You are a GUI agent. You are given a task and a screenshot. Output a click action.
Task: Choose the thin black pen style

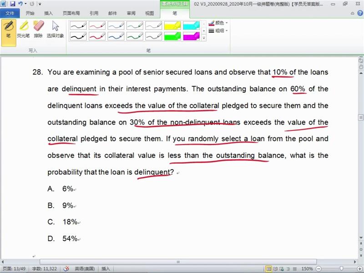[78, 25]
